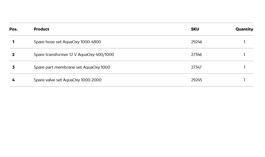Click SKU number 27347
Screen dimensions: 265x157
click(x=196, y=67)
